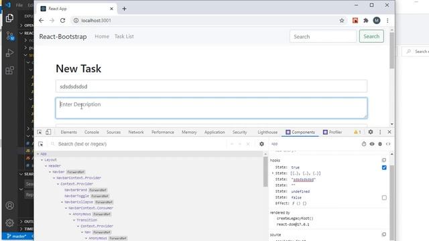
Task: Click DevTools warnings count indicator
Action: 357,132
